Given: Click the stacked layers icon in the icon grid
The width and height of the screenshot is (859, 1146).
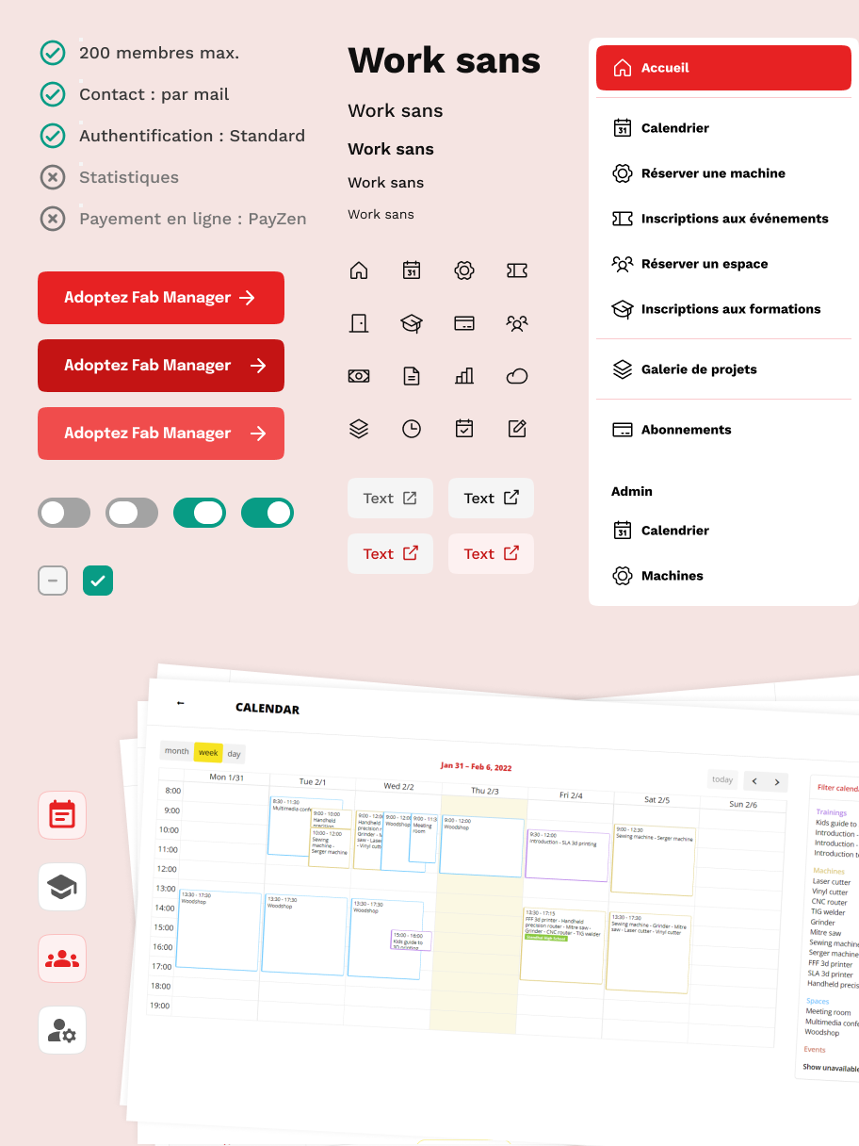Looking at the screenshot, I should pyautogui.click(x=359, y=429).
